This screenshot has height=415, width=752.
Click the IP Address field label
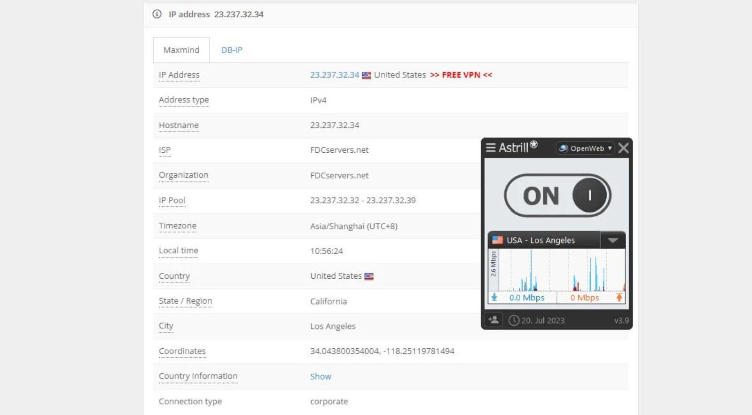tap(179, 75)
